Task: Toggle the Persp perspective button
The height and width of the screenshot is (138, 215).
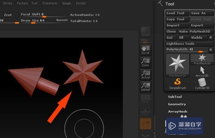Action: [x=146, y=99]
